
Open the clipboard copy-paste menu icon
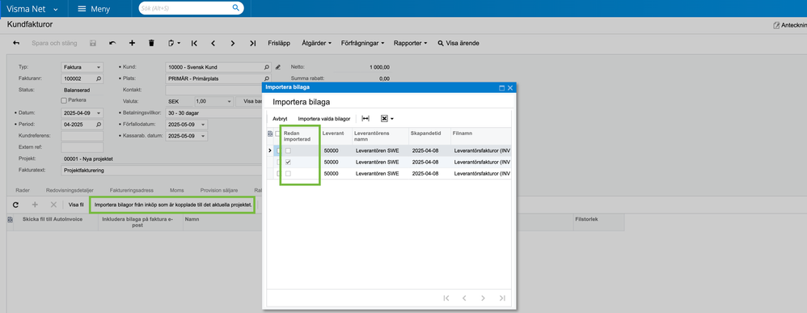tap(174, 43)
